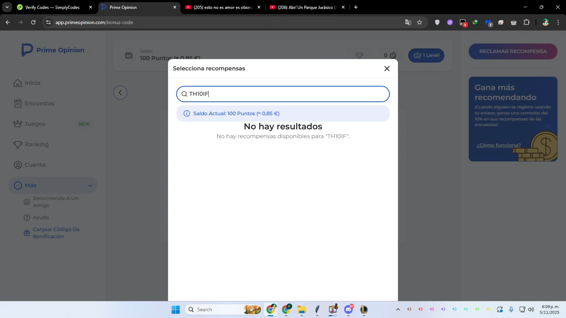Click the 1 Level button
The height and width of the screenshot is (318, 566).
(426, 55)
